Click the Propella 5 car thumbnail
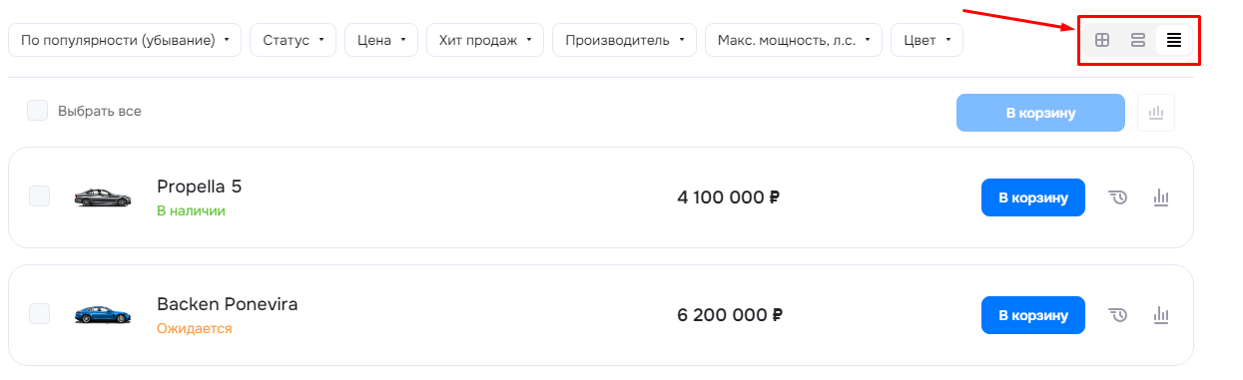The width and height of the screenshot is (1243, 380). pos(103,197)
